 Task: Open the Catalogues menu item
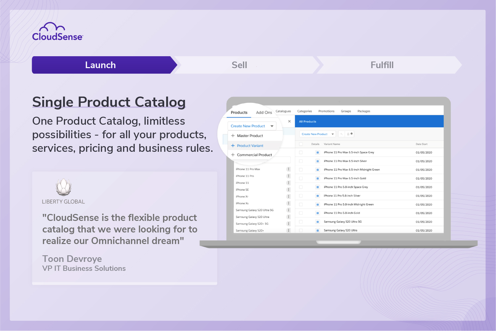pyautogui.click(x=283, y=111)
